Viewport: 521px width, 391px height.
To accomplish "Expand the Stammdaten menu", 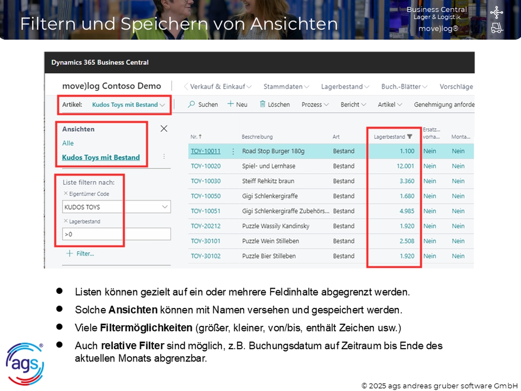I will pos(286,87).
